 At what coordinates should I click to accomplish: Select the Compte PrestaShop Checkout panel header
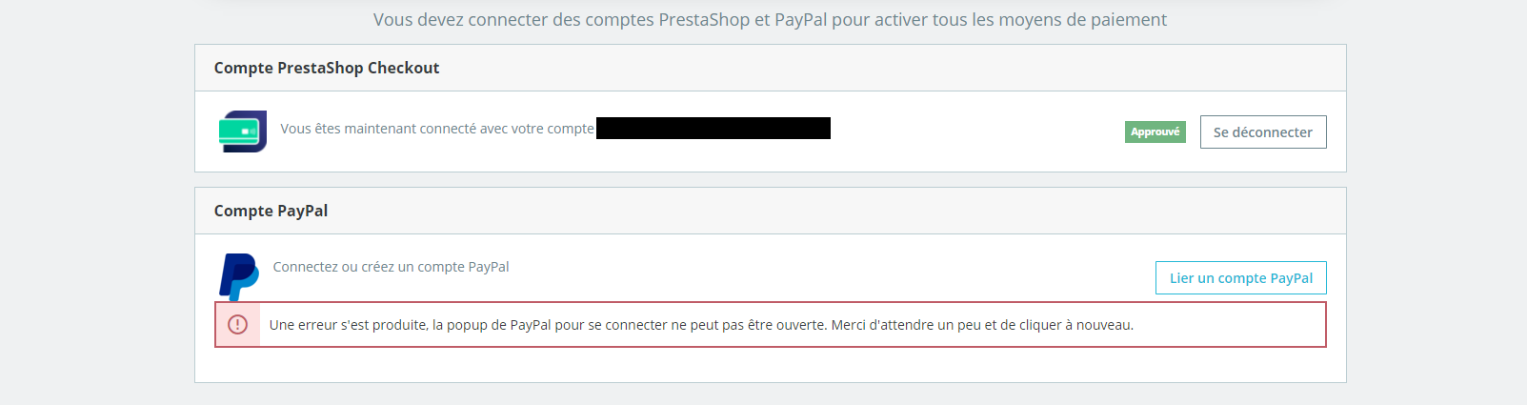771,68
